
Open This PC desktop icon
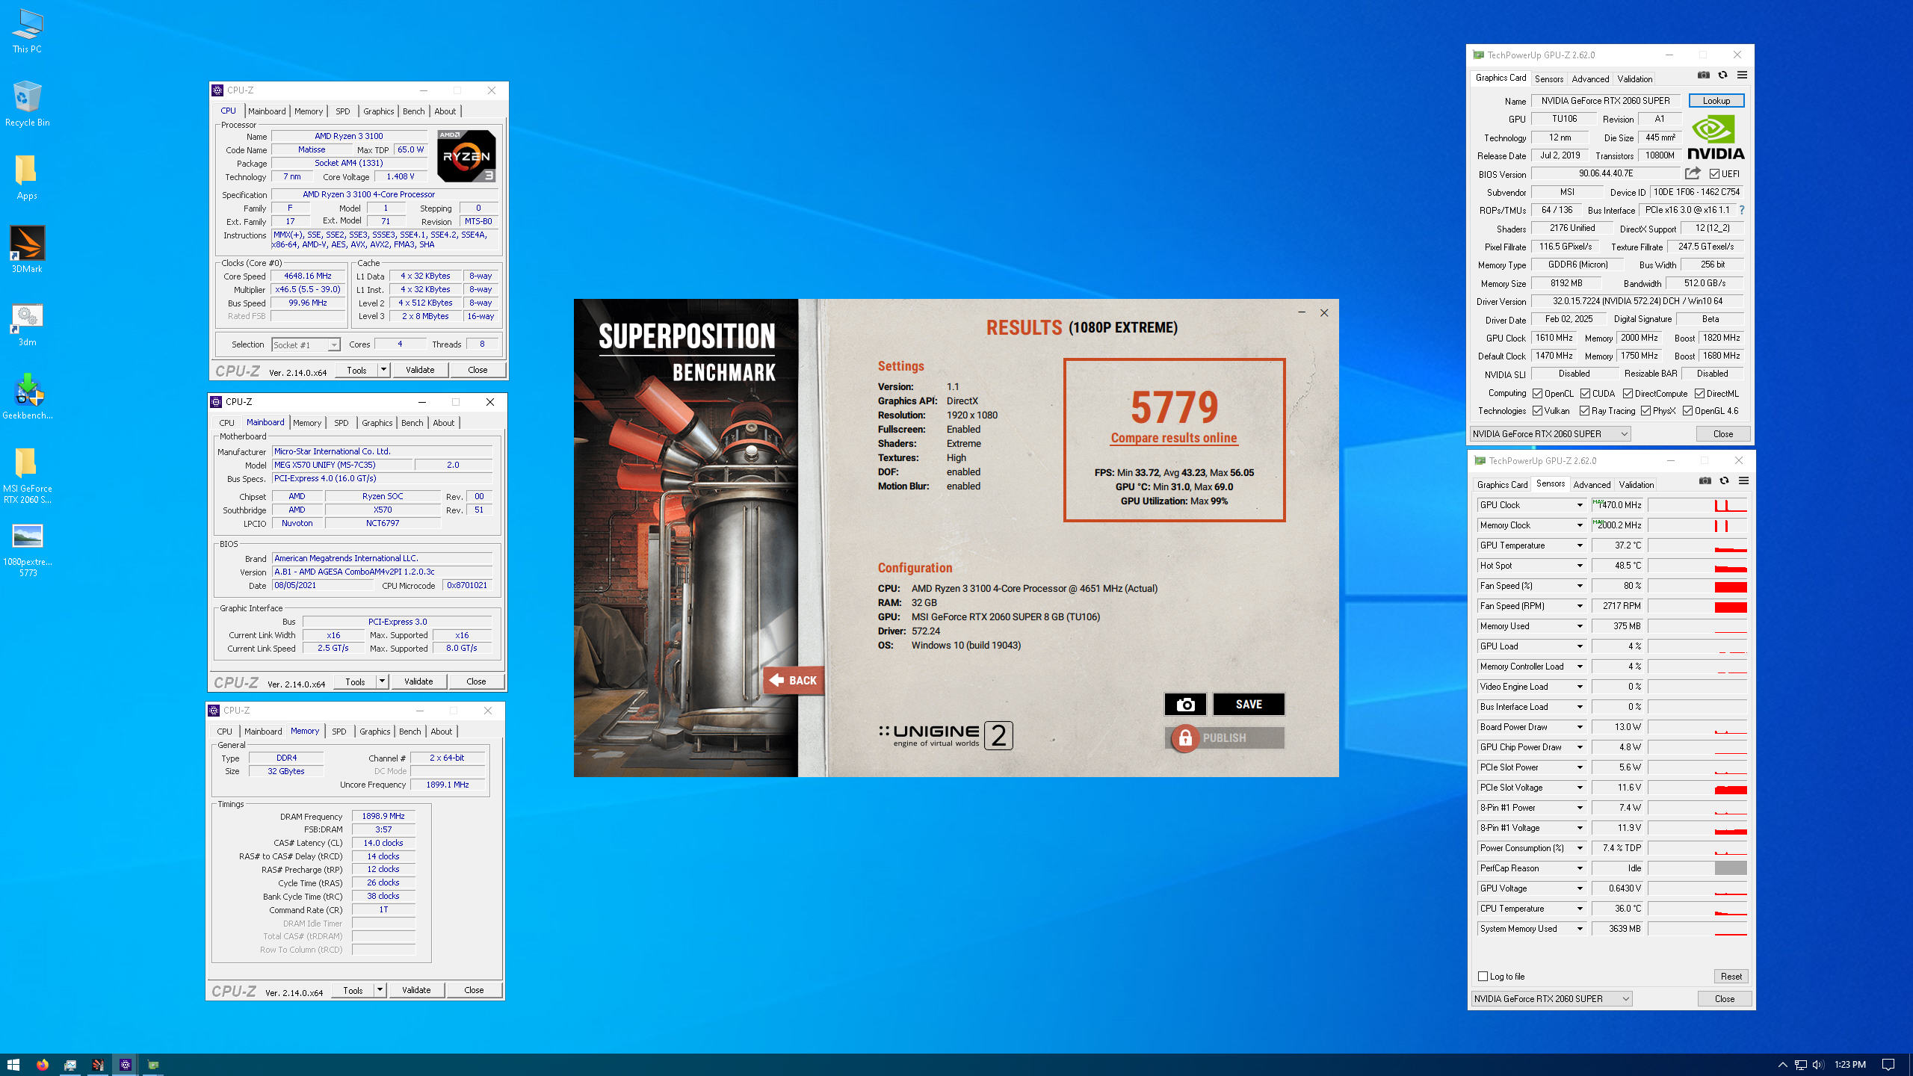pyautogui.click(x=27, y=31)
